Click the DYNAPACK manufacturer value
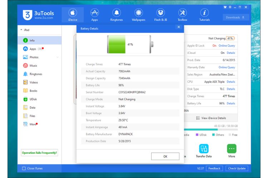The width and height of the screenshot is (268, 178). (x=125, y=134)
